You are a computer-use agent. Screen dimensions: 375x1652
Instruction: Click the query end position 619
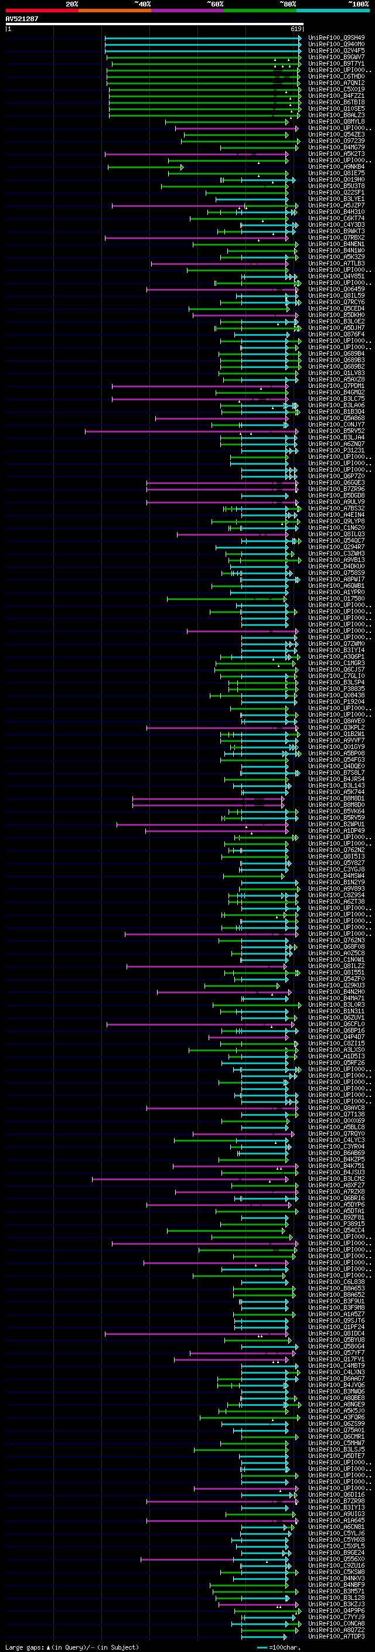[296, 29]
